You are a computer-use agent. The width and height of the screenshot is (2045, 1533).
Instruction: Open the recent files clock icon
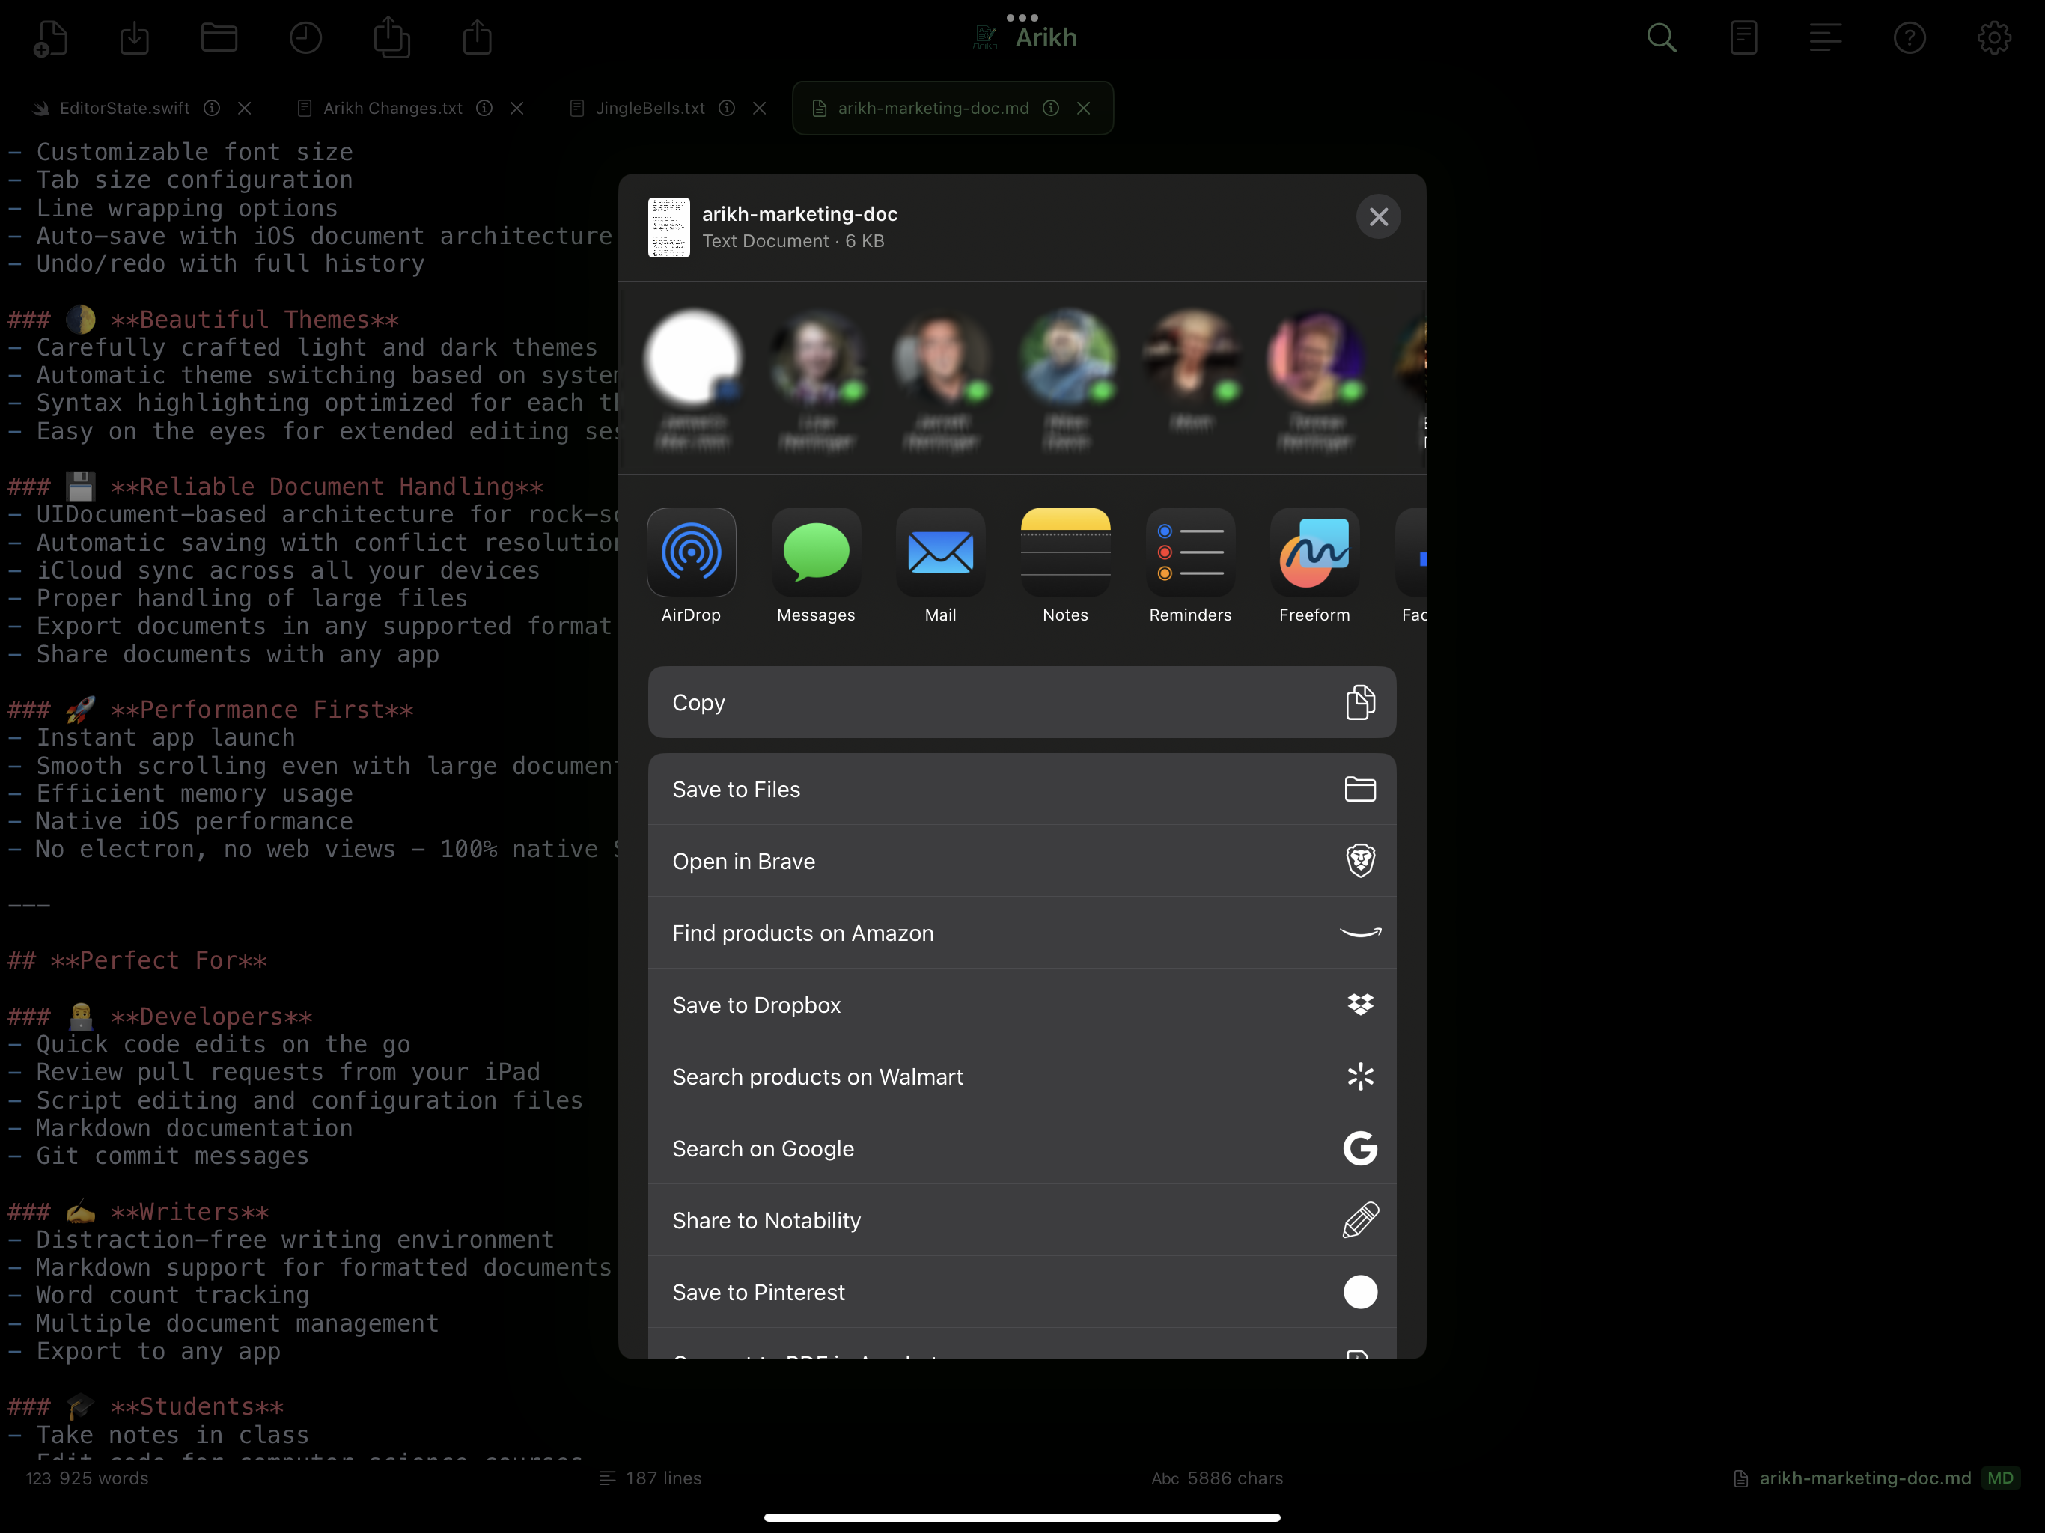click(x=305, y=38)
